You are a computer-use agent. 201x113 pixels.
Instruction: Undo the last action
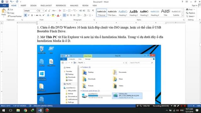(x=11, y=2)
